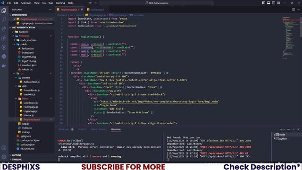Open the Extensions view
302x170 pixels.
(x=4, y=38)
